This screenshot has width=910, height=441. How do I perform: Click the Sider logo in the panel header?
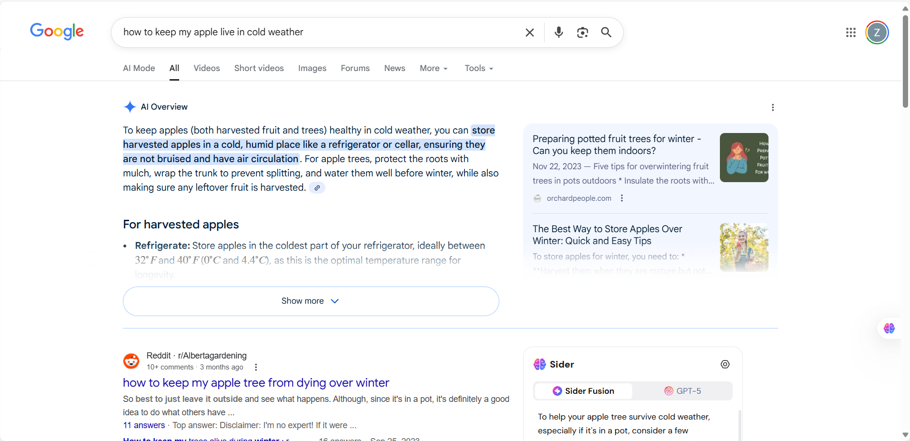(540, 364)
